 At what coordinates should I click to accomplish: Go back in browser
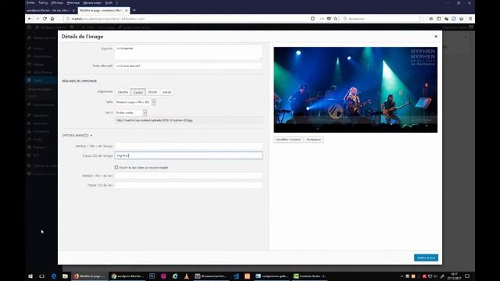(x=30, y=19)
